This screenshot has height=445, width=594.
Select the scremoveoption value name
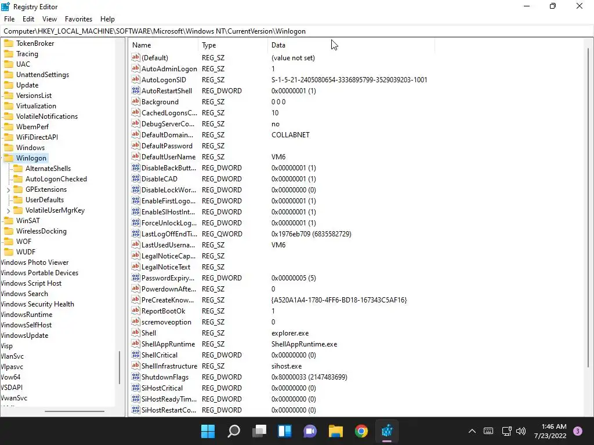click(166, 322)
